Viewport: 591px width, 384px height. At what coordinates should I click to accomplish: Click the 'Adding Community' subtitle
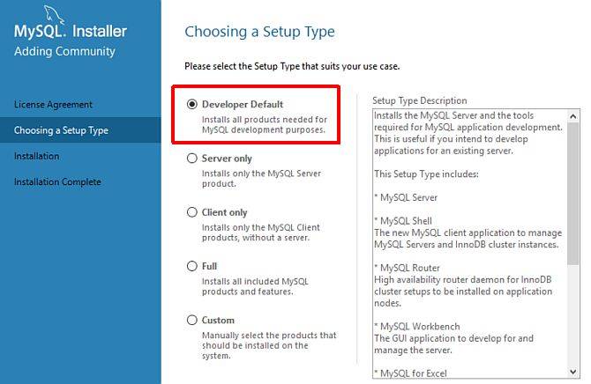tap(64, 51)
